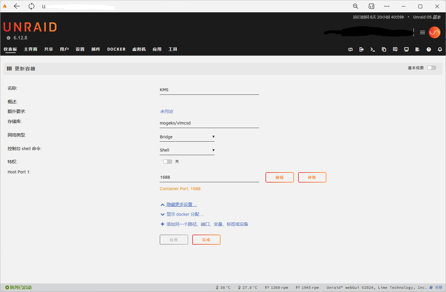446x292 pixels.
Task: Click the 未列出 extra requirements link
Action: (166, 112)
